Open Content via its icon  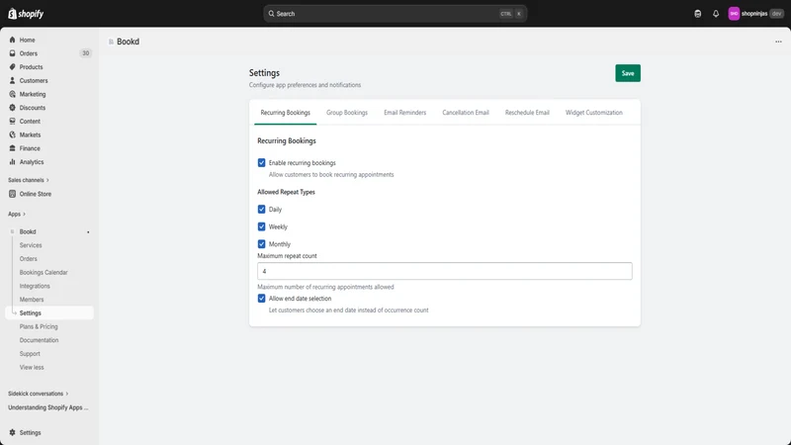[x=12, y=122]
